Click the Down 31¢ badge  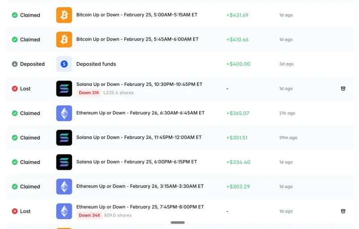[x=89, y=93]
